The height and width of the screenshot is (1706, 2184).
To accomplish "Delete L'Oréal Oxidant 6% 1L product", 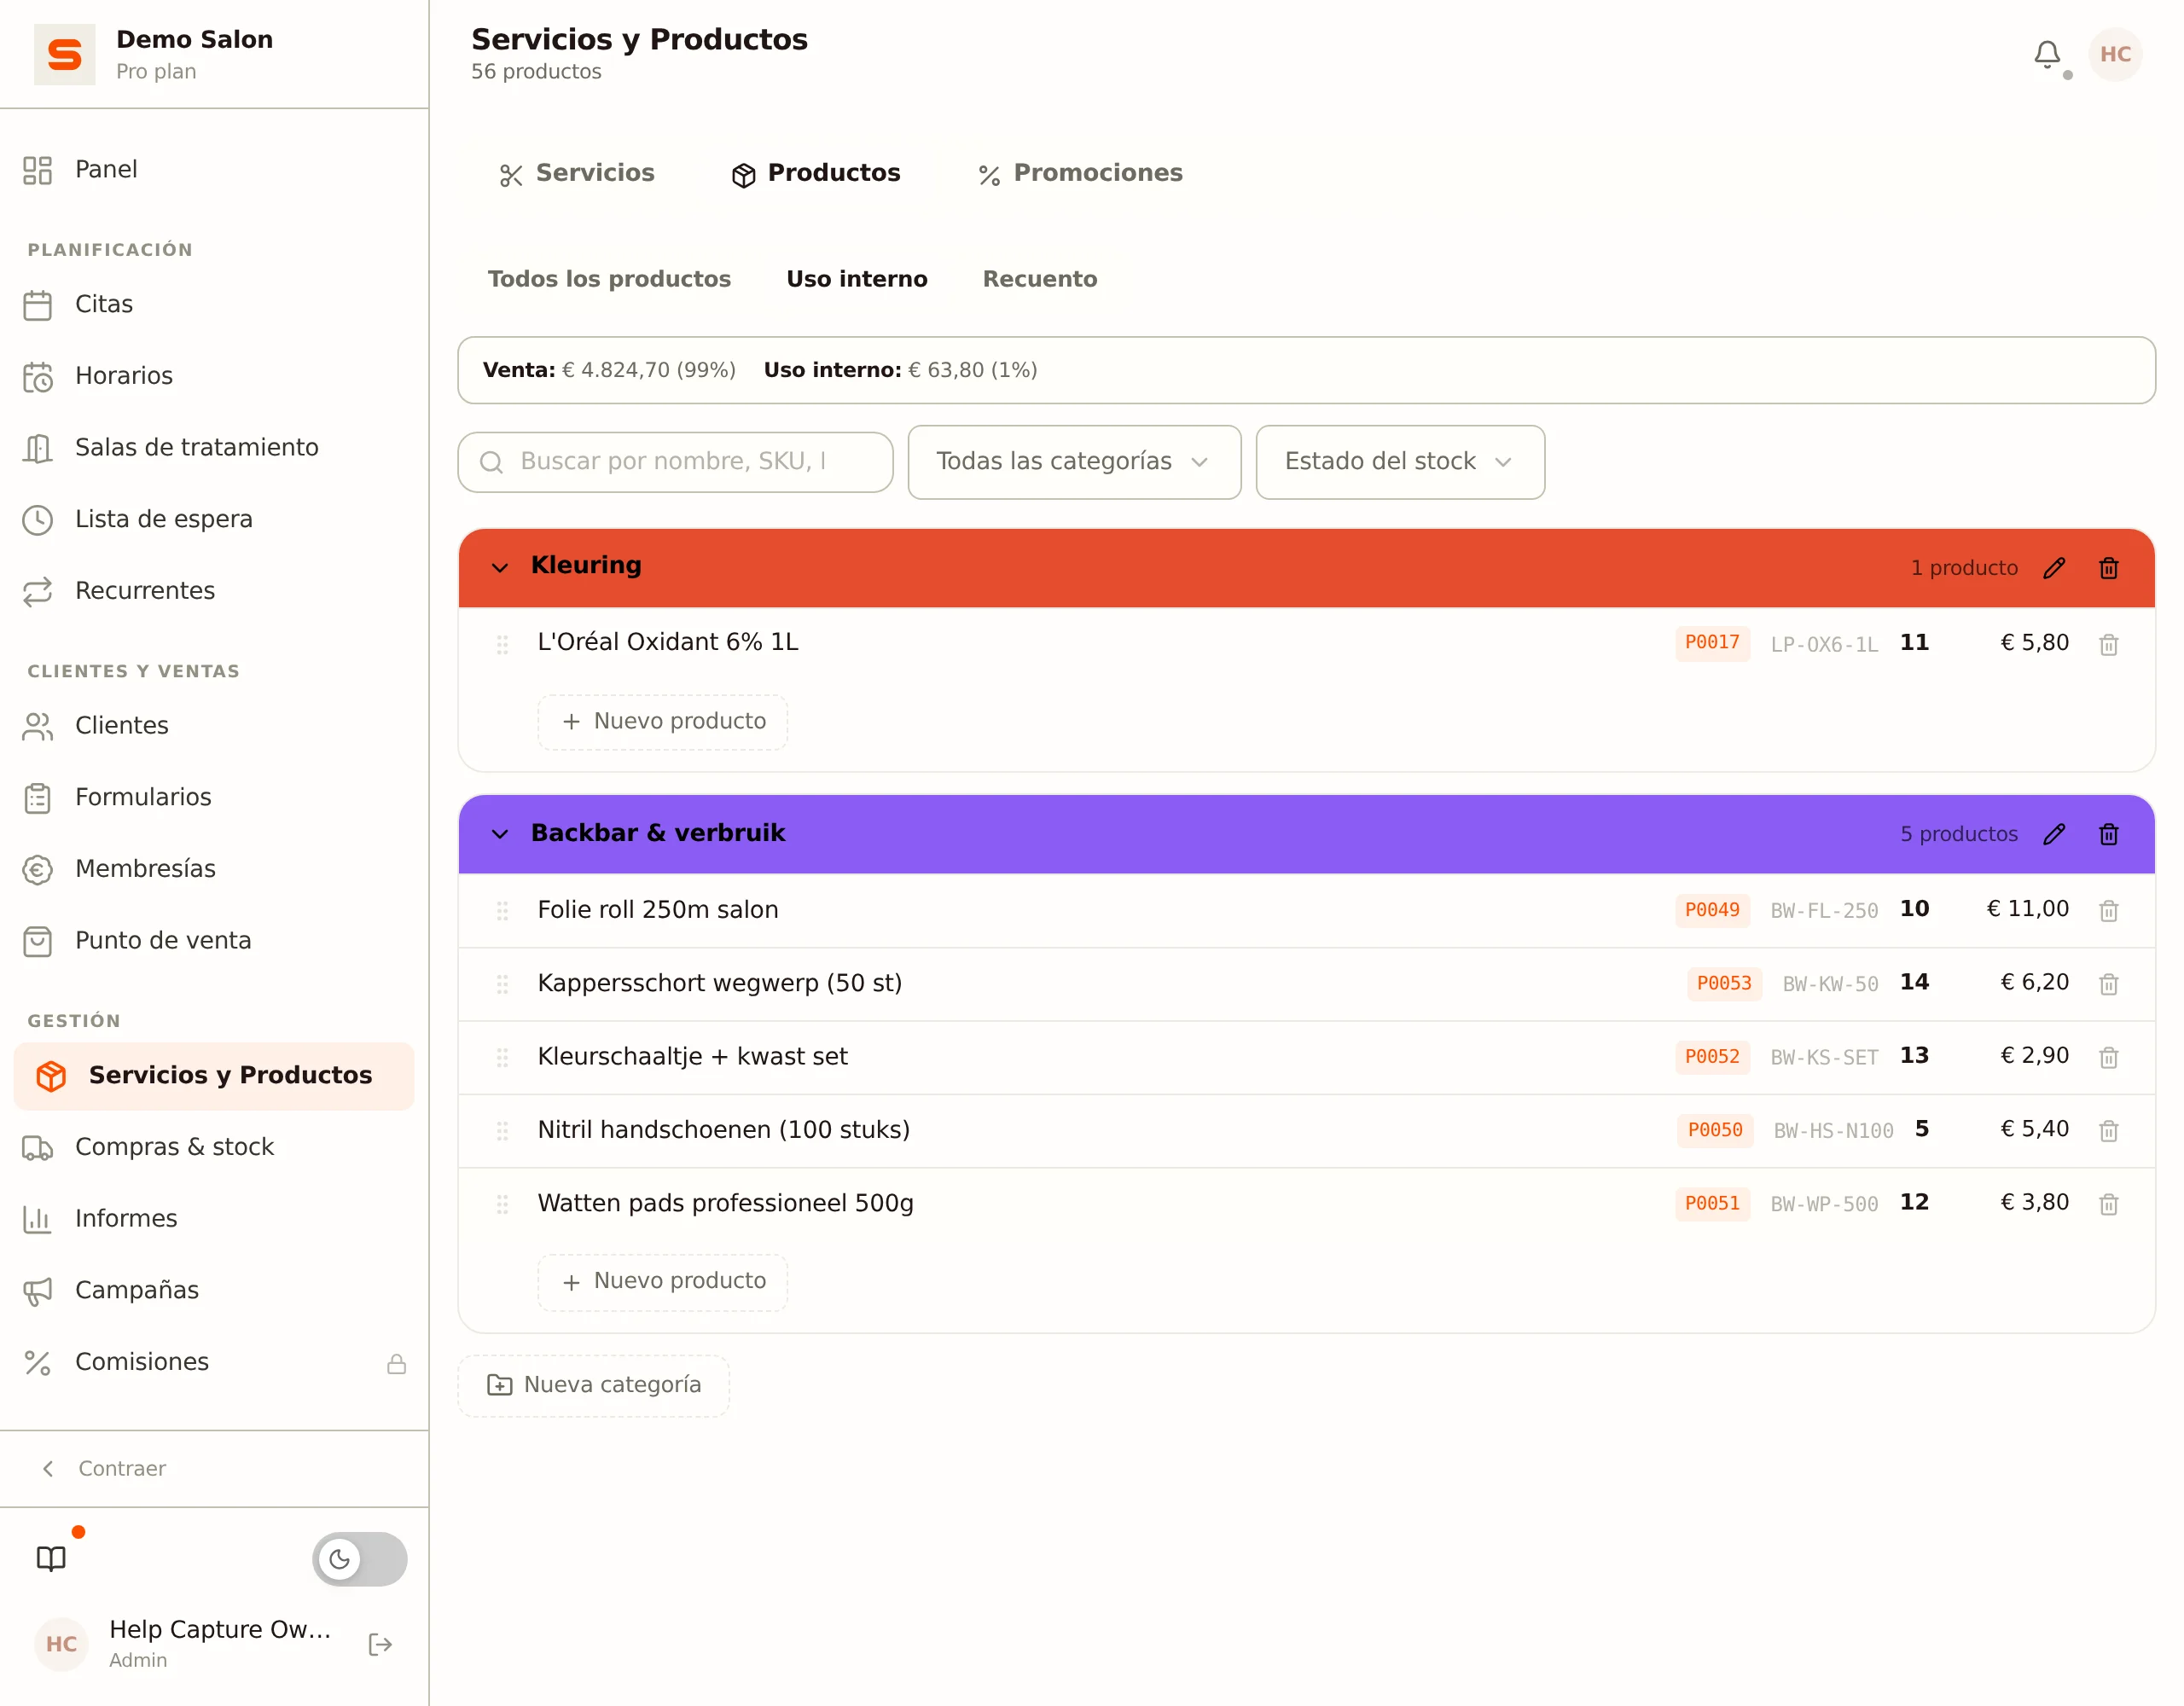I will coord(2108,645).
